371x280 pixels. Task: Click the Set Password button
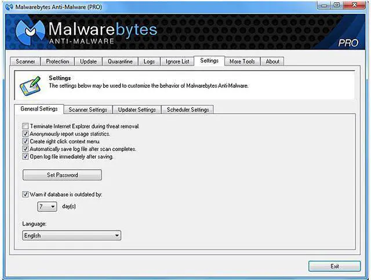(x=62, y=175)
